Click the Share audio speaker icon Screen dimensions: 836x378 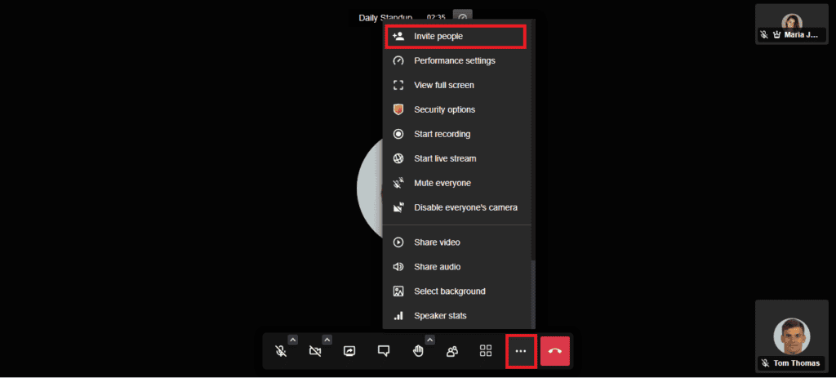coord(398,267)
